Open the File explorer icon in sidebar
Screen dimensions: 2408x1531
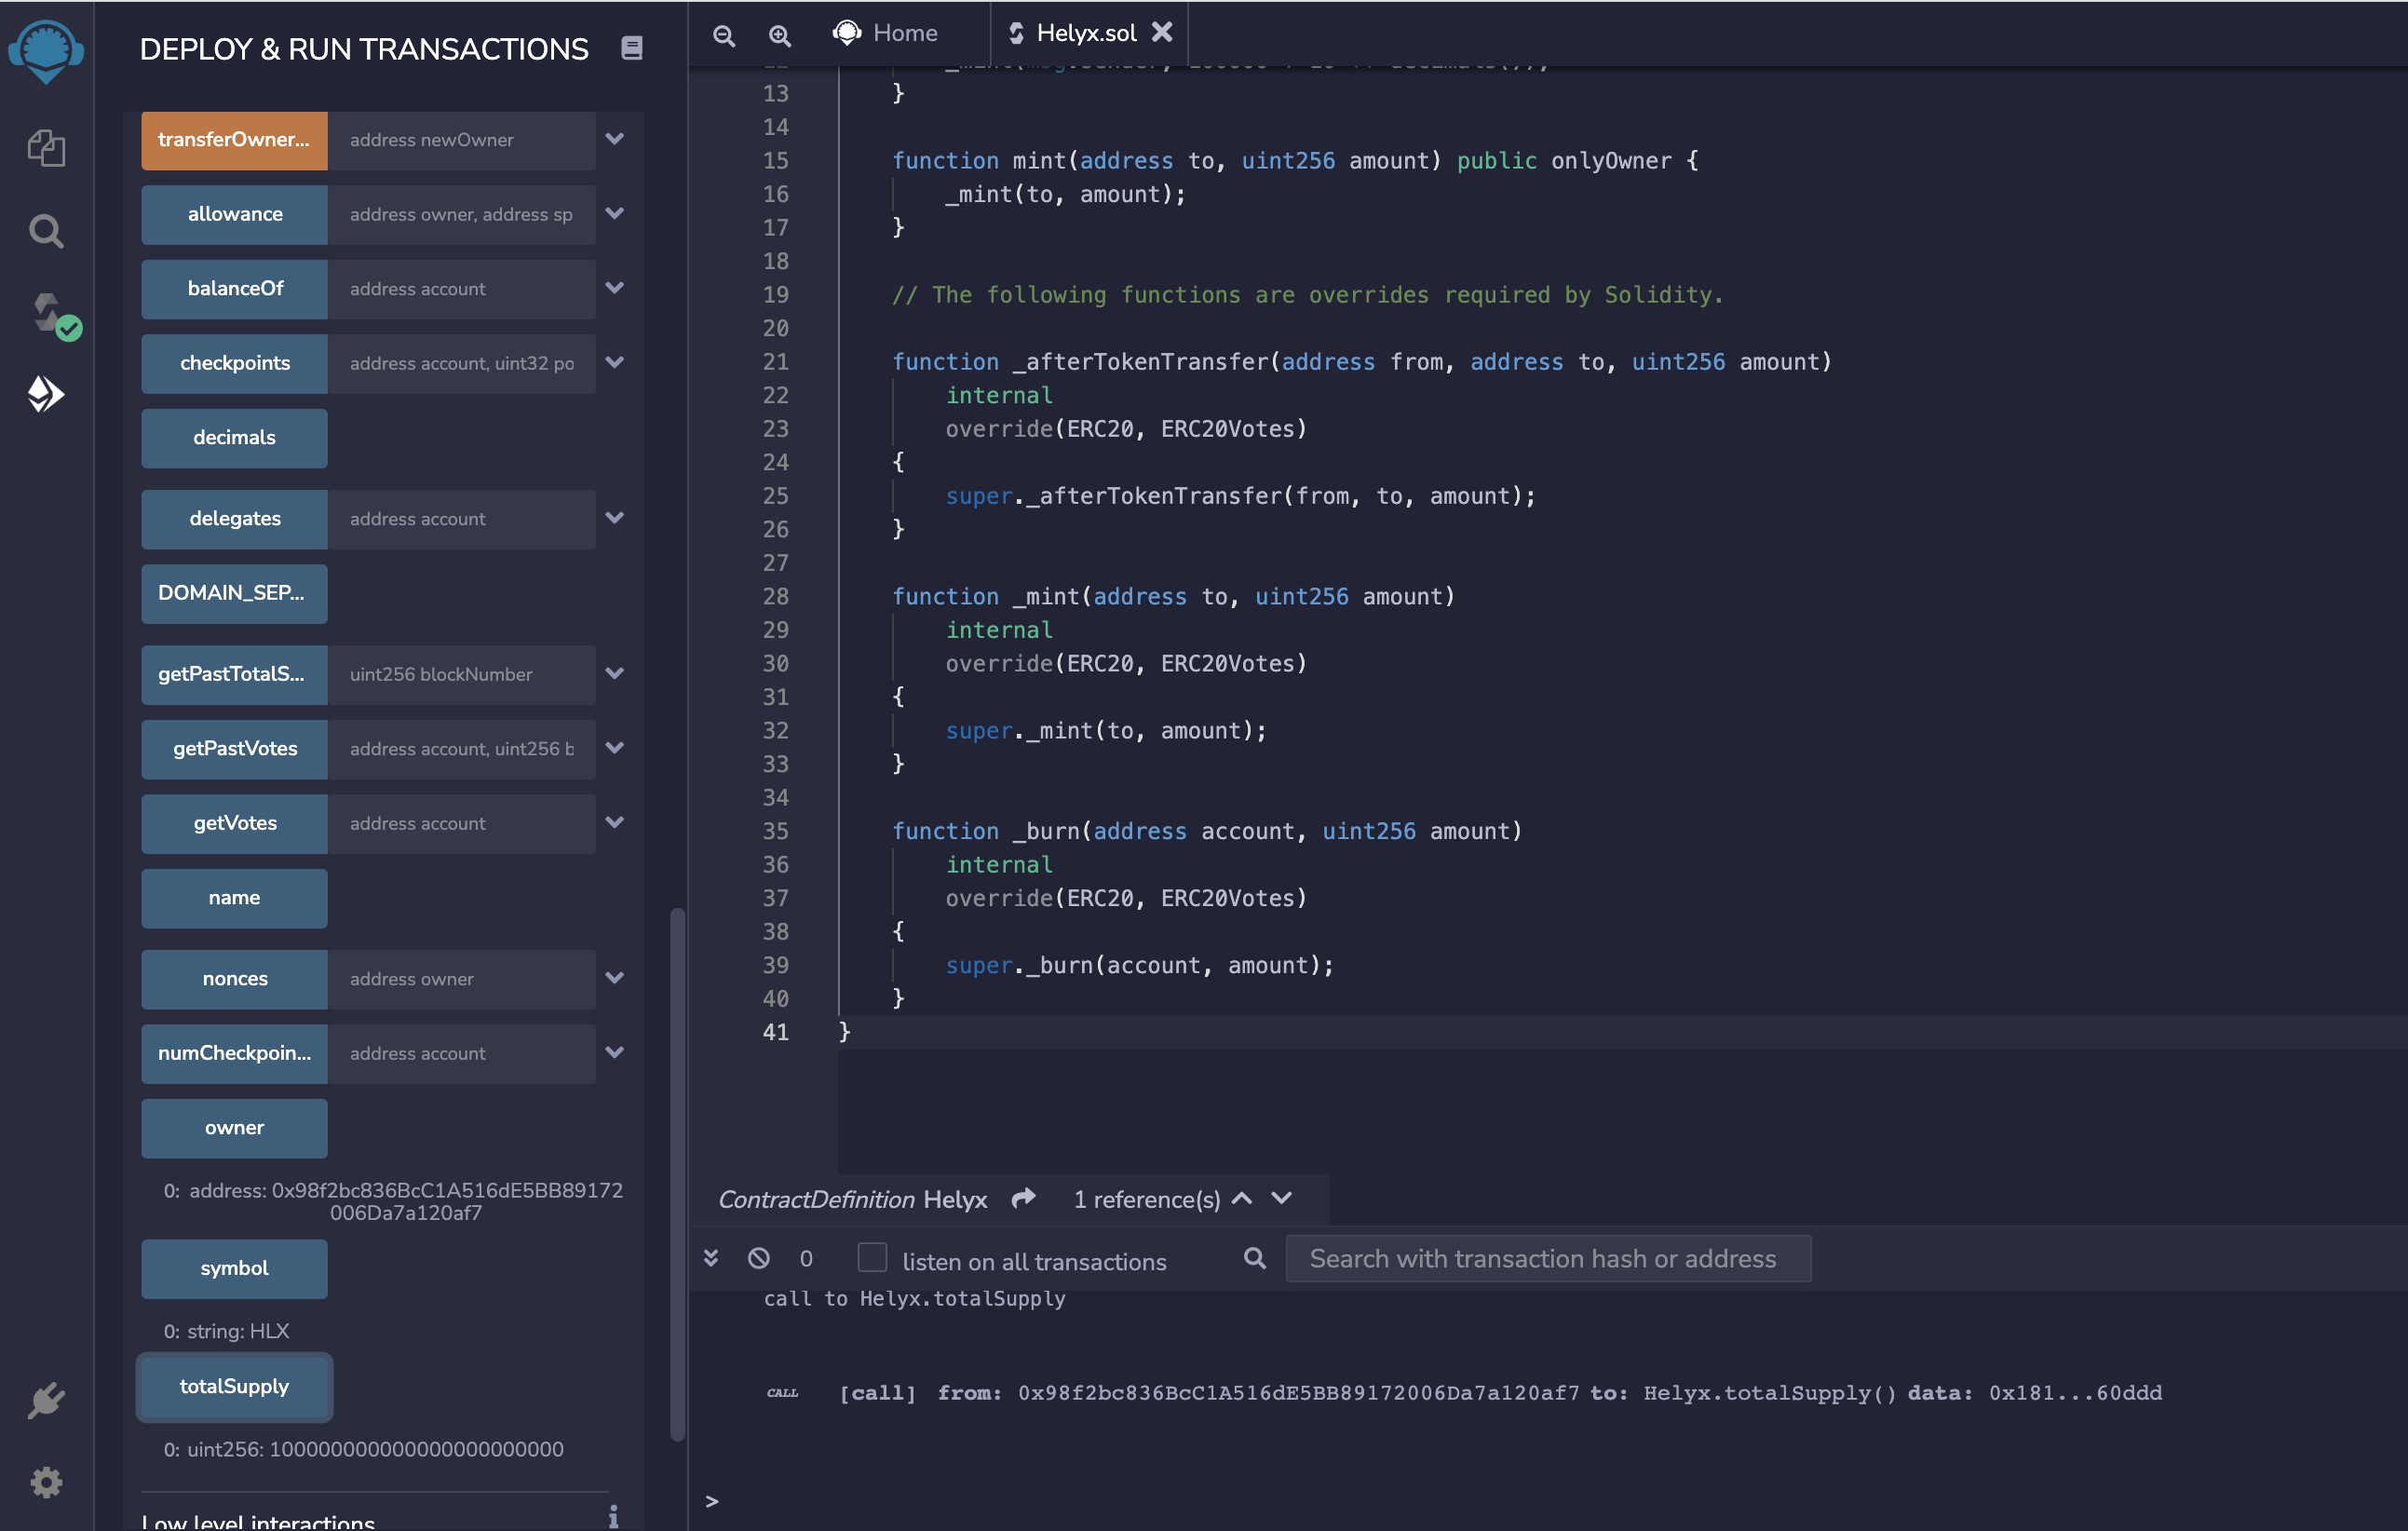[46, 148]
